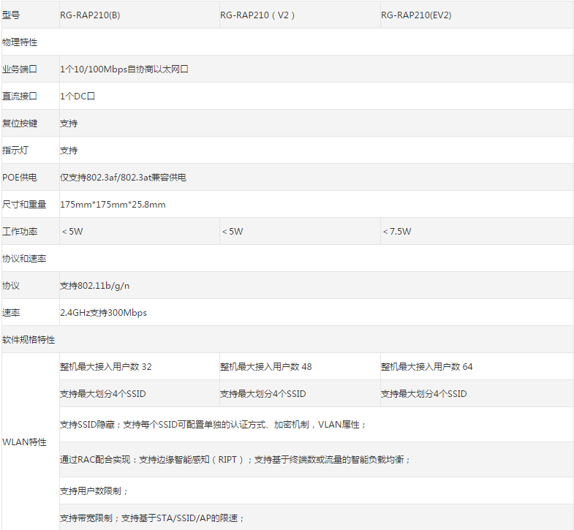Click the POE供电 row label
Screen dimensions: 574x530
coord(20,178)
